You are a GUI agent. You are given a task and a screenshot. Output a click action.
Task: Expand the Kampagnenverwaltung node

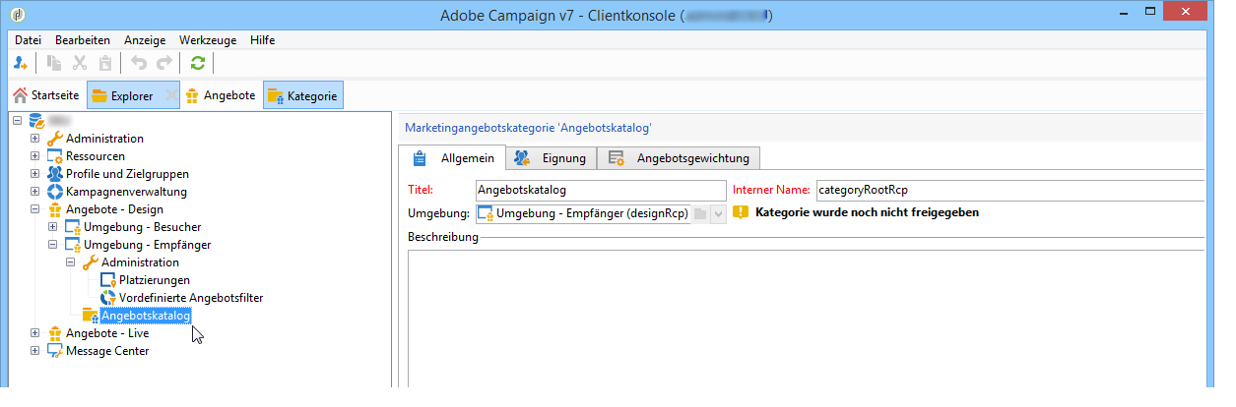35,192
